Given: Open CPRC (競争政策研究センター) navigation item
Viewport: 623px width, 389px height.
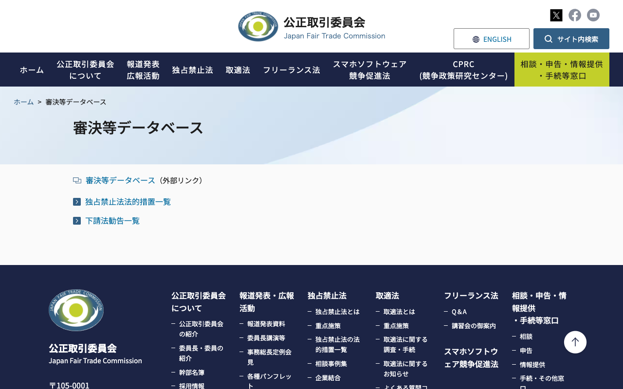Looking at the screenshot, I should pos(464,70).
